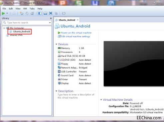Open the power options dropdown arrow
The height and width of the screenshot is (122, 164).
(7, 13)
